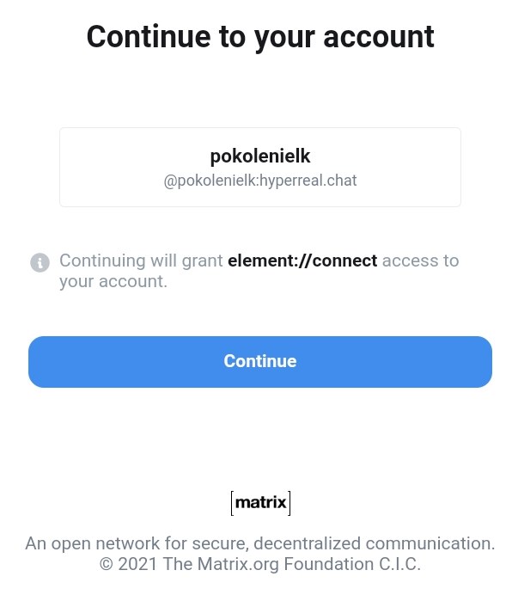
Task: Click the 'your account.' line in the notice
Action: click(113, 281)
